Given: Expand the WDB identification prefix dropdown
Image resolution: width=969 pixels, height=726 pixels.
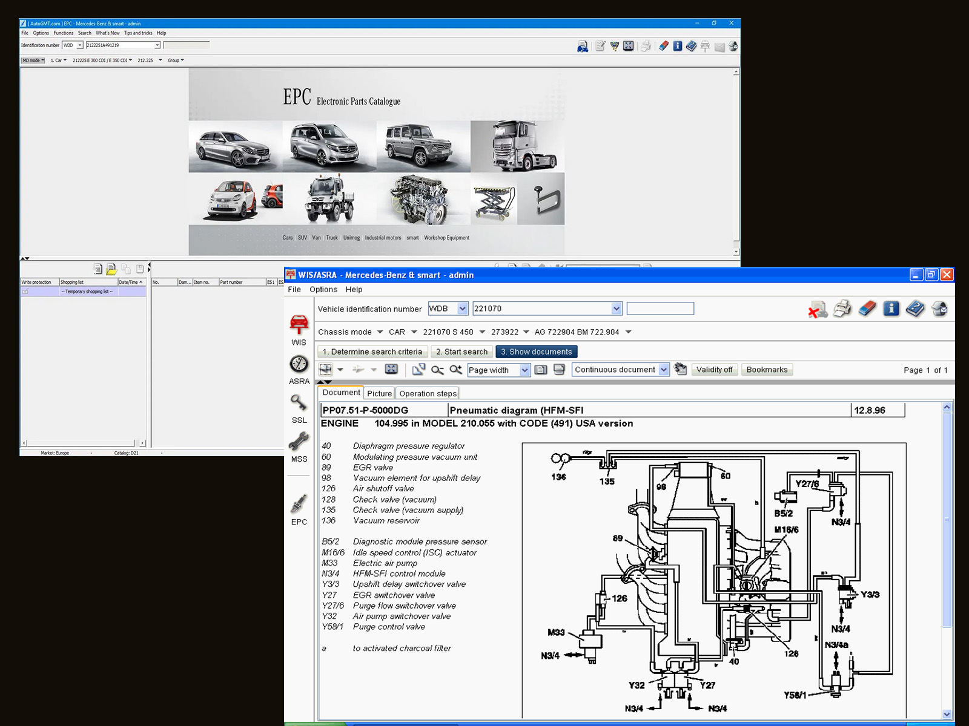Looking at the screenshot, I should 463,309.
